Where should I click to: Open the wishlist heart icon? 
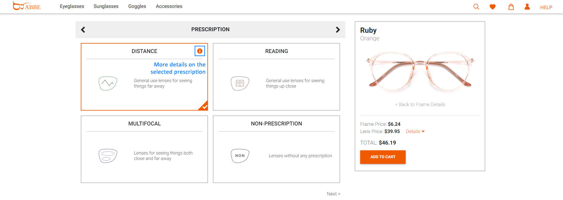pos(493,7)
